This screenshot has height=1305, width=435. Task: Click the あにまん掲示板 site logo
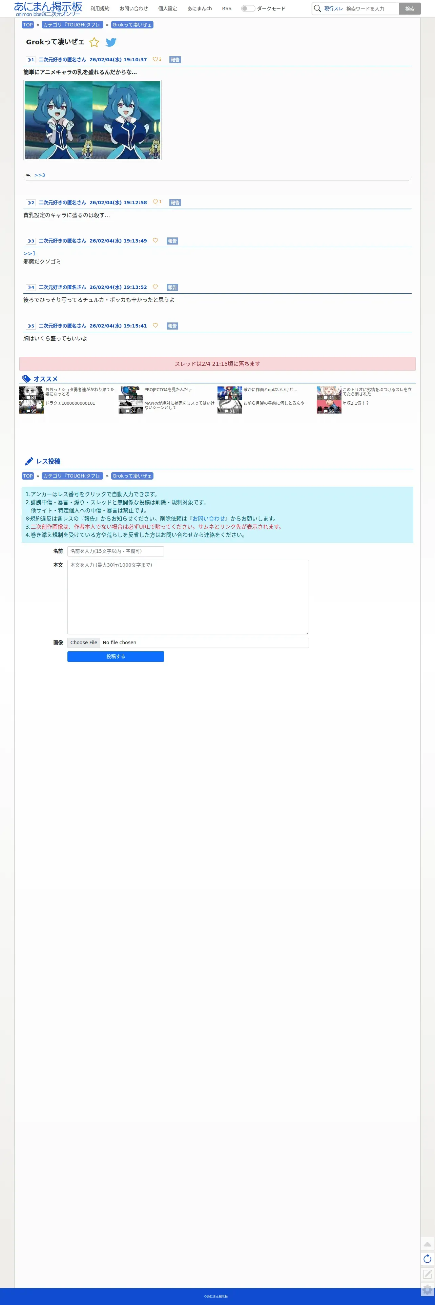[48, 8]
